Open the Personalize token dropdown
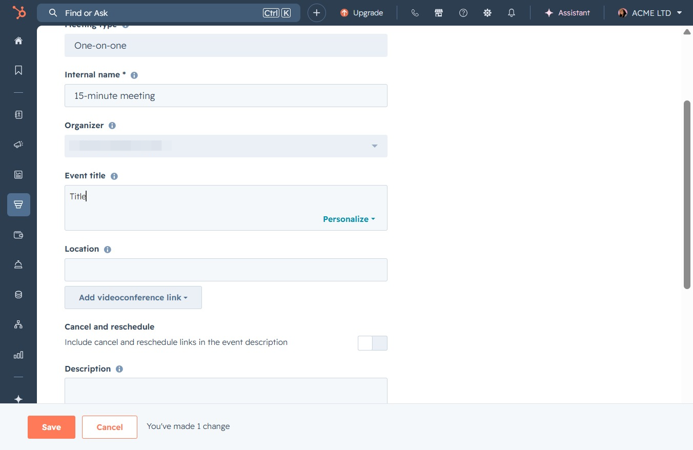693x450 pixels. (x=349, y=219)
